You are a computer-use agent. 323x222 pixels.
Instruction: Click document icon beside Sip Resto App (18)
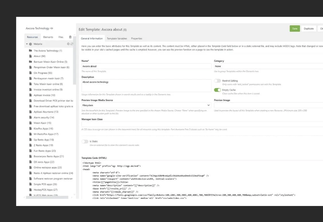coord(30,140)
